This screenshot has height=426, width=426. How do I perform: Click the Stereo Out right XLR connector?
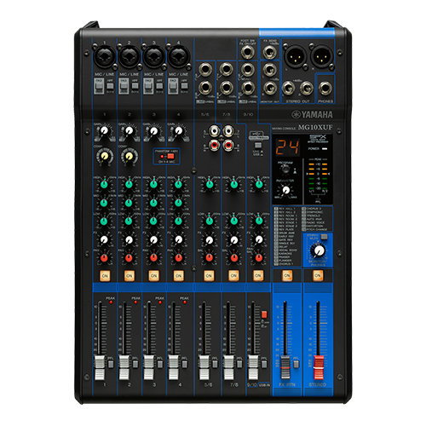(x=321, y=56)
